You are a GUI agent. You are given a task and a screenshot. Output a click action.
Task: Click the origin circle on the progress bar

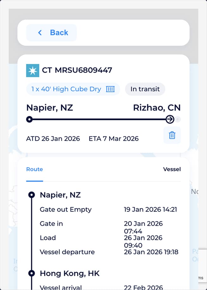point(29,119)
